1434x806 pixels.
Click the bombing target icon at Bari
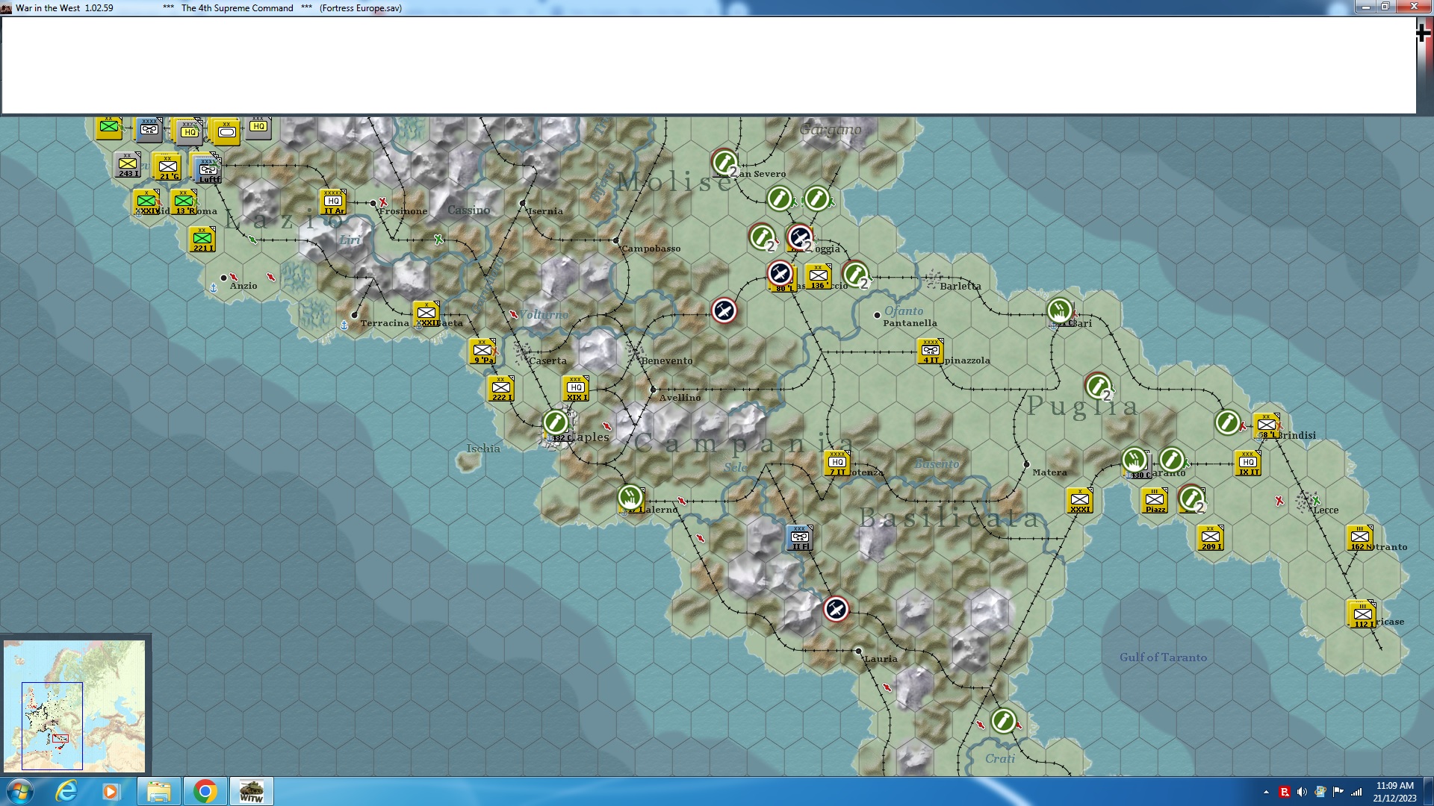1060,310
